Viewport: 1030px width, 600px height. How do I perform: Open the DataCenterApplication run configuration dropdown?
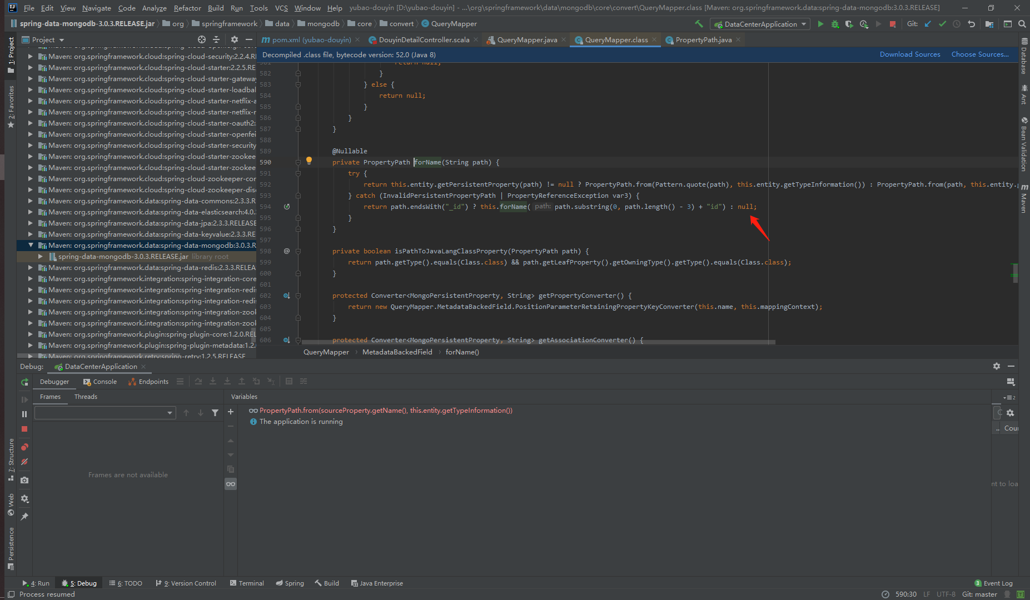(x=760, y=24)
